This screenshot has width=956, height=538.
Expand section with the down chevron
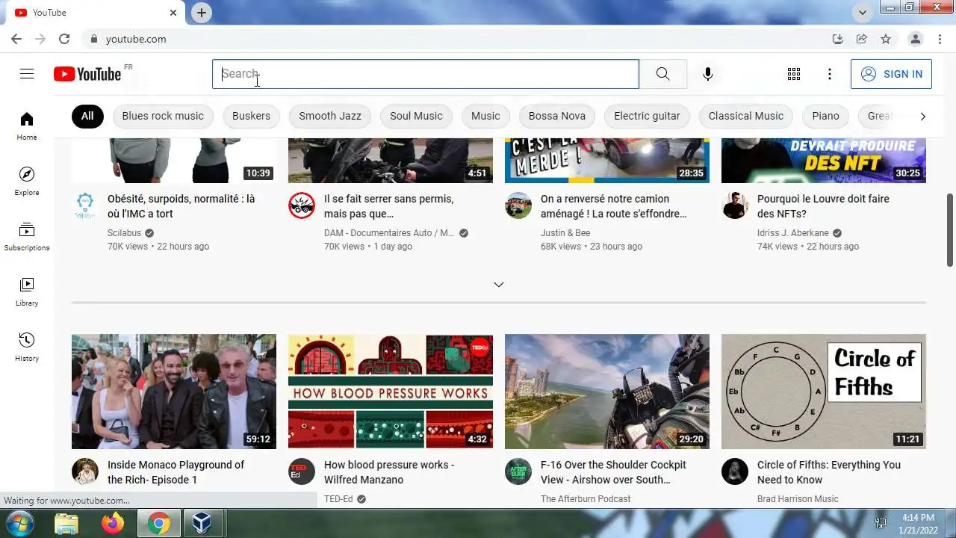pyautogui.click(x=499, y=285)
